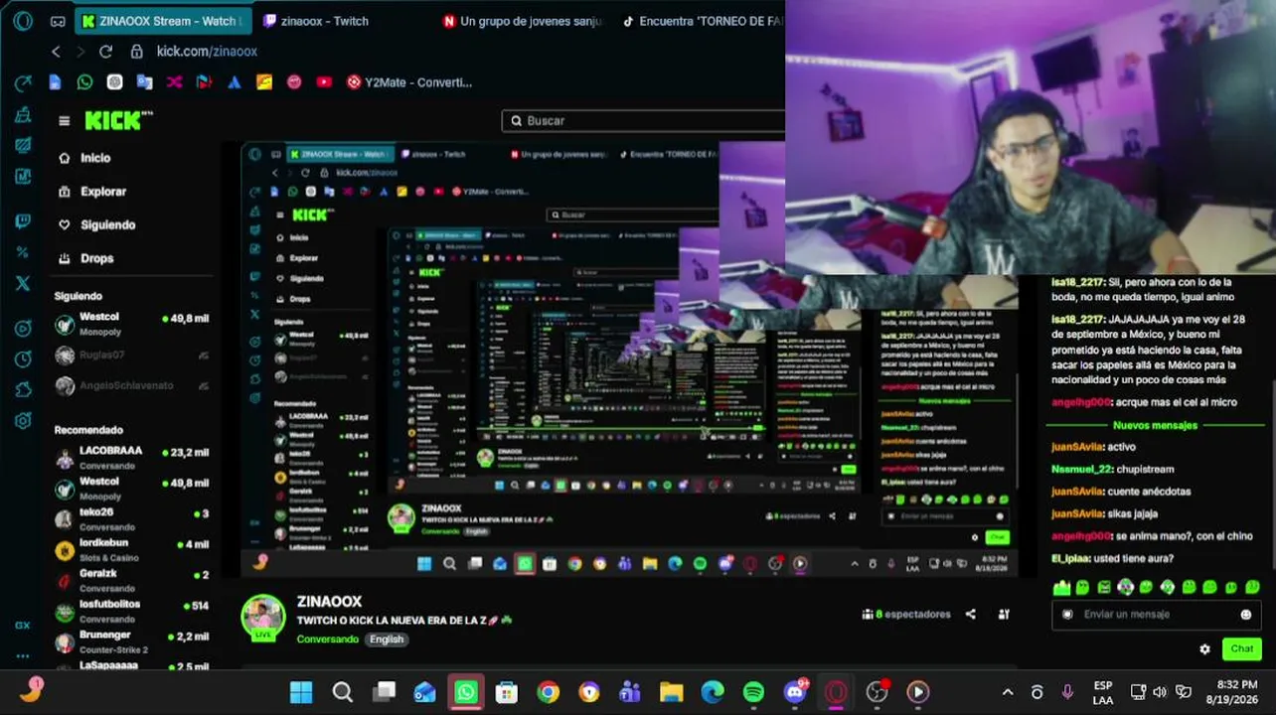Show hidden tray icons chevron
The height and width of the screenshot is (715, 1276).
(1007, 692)
